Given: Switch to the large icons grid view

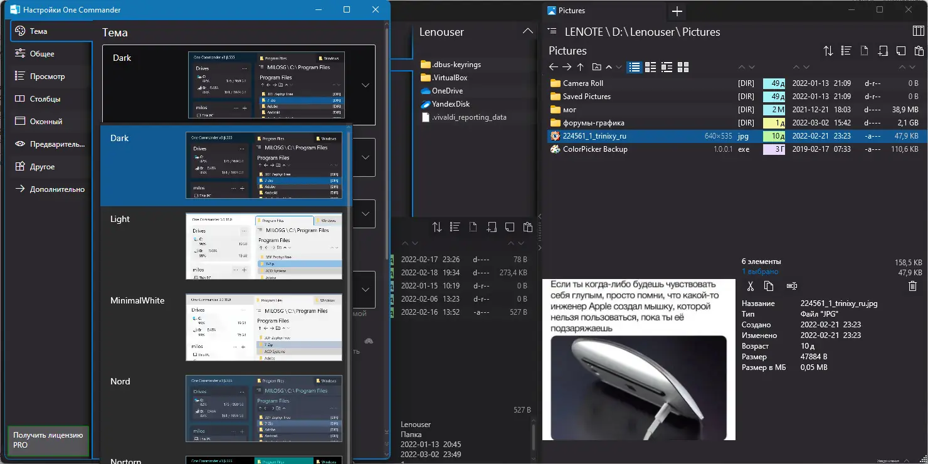Looking at the screenshot, I should pos(683,67).
